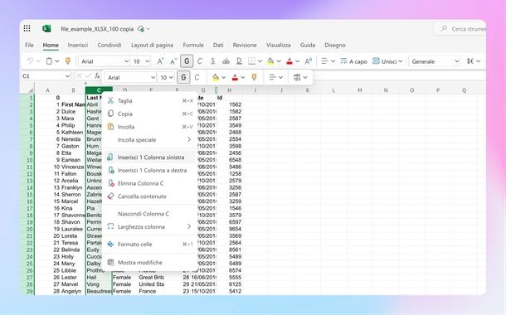Select Inserisci 1 Colonna a destra
506x315 pixels.
pos(150,170)
